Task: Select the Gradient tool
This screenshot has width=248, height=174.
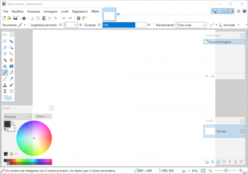Action: (x=11, y=66)
